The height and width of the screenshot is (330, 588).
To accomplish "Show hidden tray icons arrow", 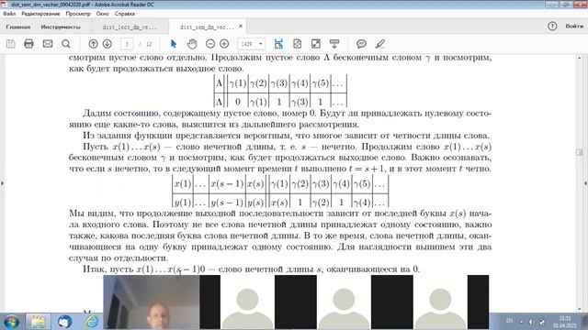I will click(521, 322).
